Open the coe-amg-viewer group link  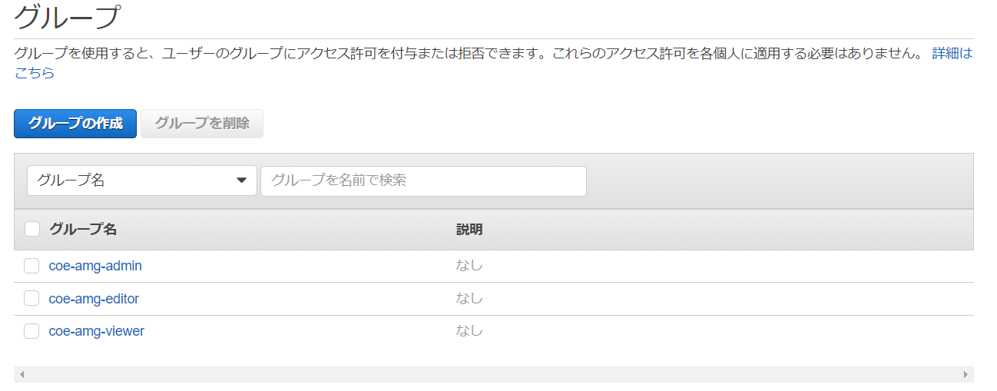point(96,331)
